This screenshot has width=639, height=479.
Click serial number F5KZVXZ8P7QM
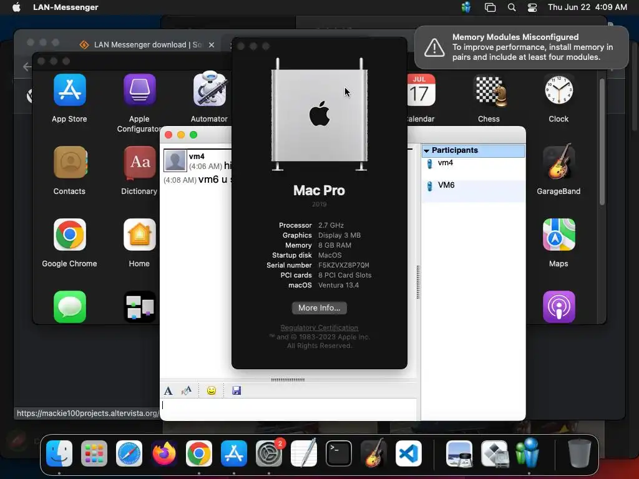point(344,265)
